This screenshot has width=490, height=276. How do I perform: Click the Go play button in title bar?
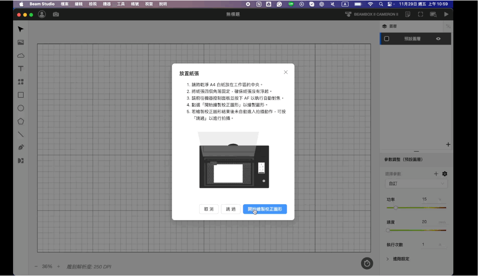pos(446,15)
